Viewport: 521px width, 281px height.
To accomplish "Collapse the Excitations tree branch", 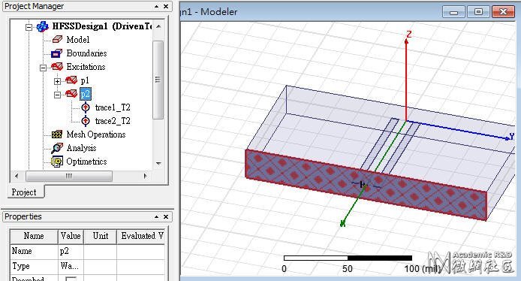I will 43,68.
